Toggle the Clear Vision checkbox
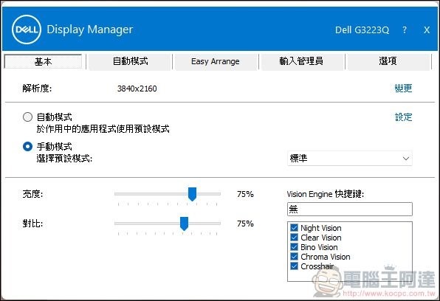 point(294,238)
